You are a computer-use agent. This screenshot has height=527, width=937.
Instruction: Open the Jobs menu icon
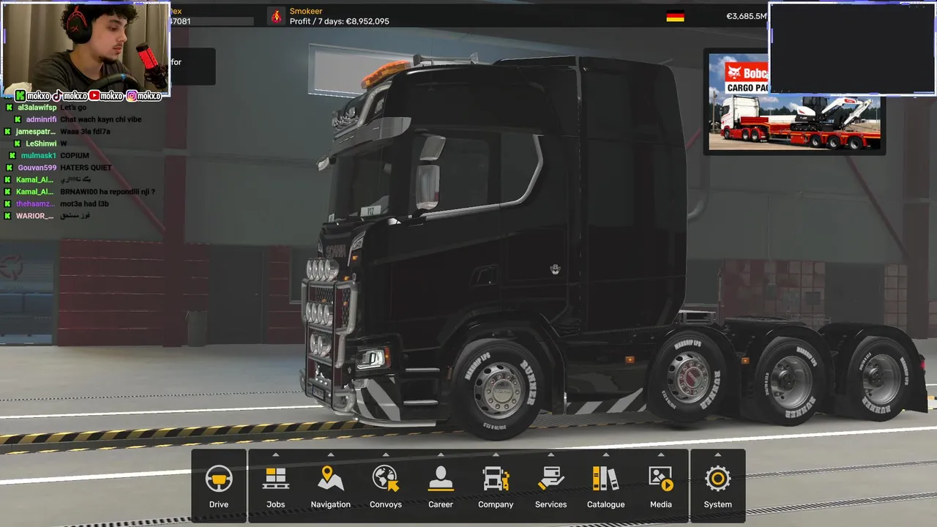tap(276, 479)
